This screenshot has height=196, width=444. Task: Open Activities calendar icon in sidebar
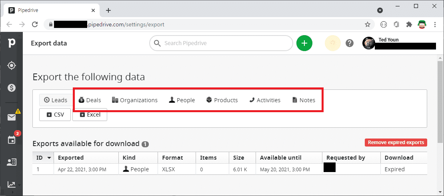(x=11, y=140)
